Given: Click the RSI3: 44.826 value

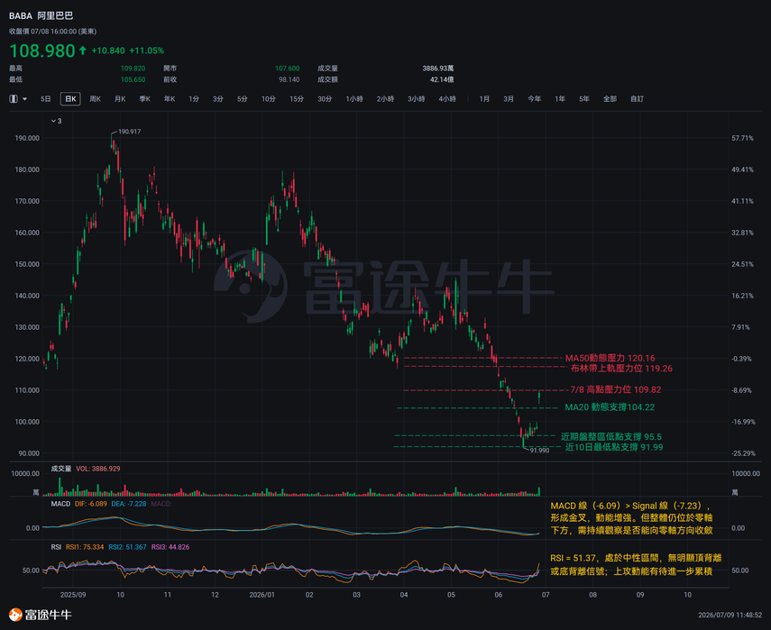Looking at the screenshot, I should (170, 547).
